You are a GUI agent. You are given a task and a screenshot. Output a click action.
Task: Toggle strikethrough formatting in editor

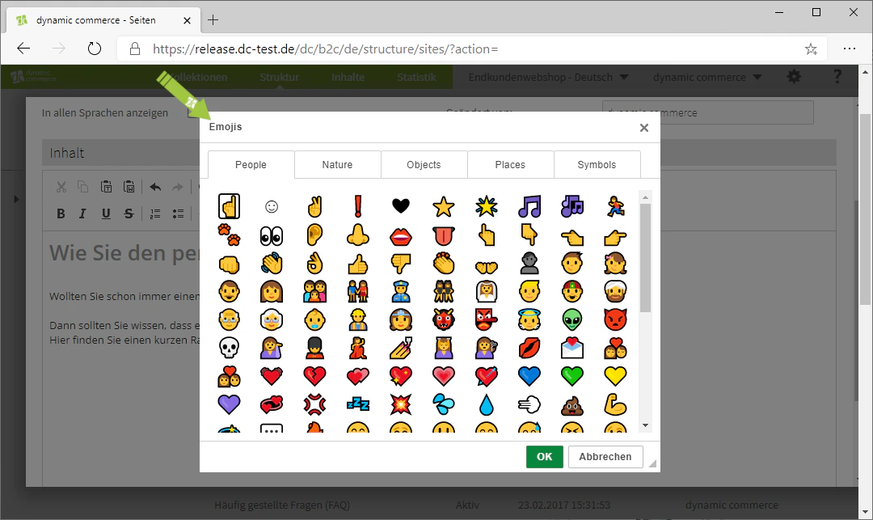[129, 213]
